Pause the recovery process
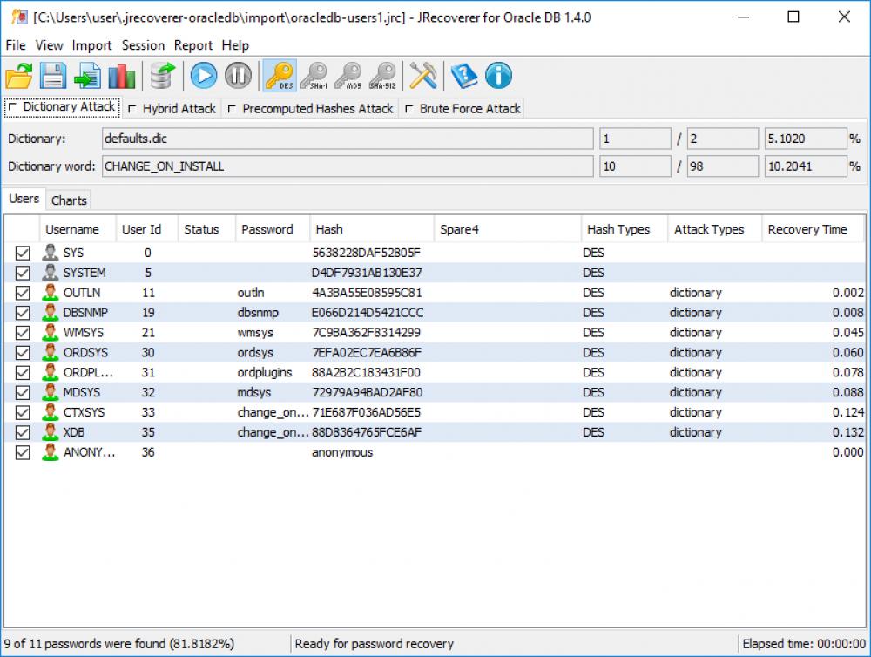 (x=237, y=76)
